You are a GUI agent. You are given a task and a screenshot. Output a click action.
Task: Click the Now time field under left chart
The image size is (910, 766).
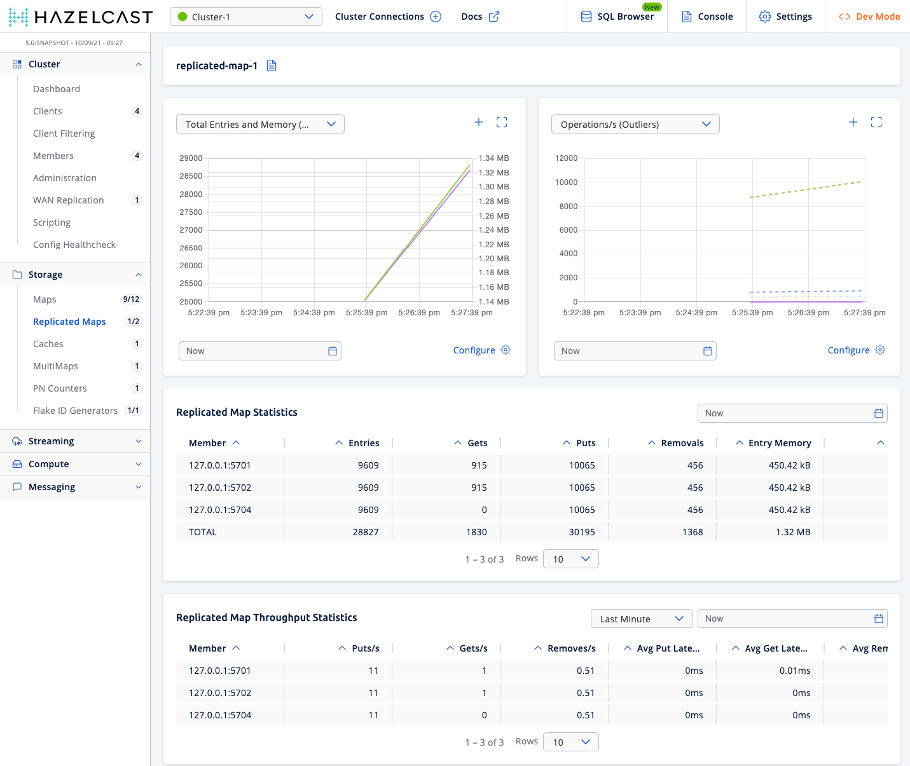tap(252, 351)
